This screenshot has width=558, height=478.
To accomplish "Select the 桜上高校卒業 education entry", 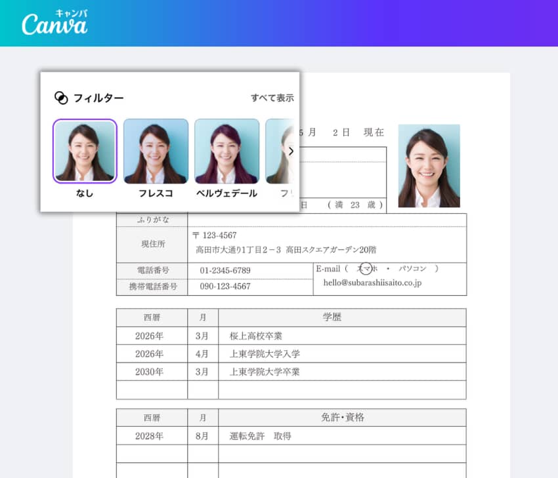I will pos(256,336).
